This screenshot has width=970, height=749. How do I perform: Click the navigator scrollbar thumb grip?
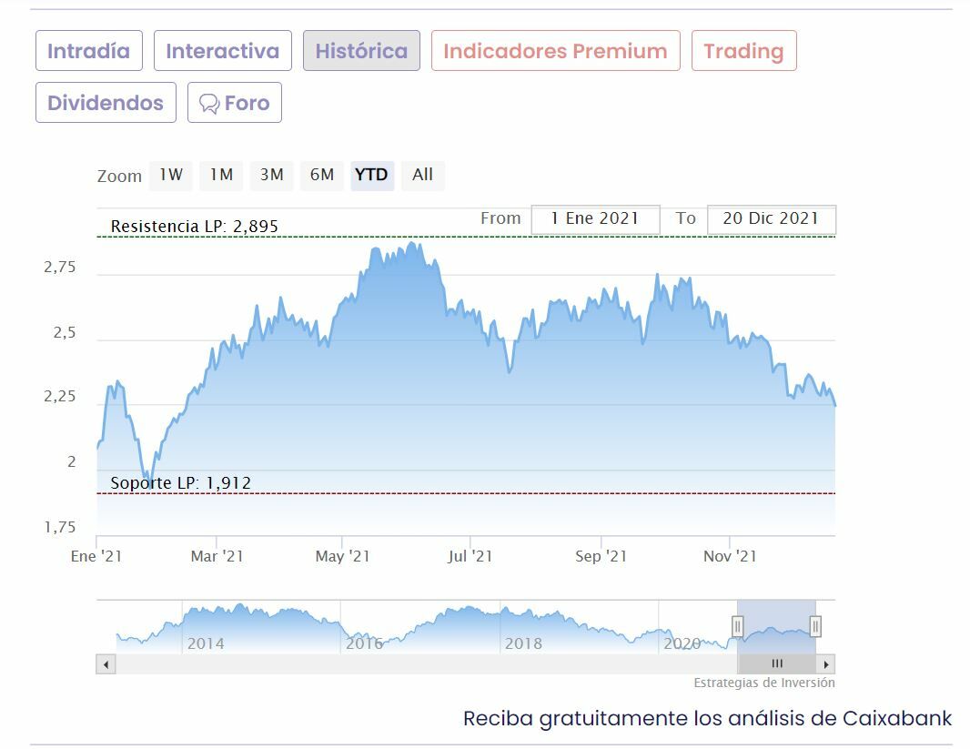pyautogui.click(x=777, y=664)
